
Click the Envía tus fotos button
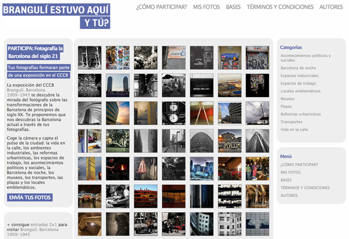(x=30, y=197)
